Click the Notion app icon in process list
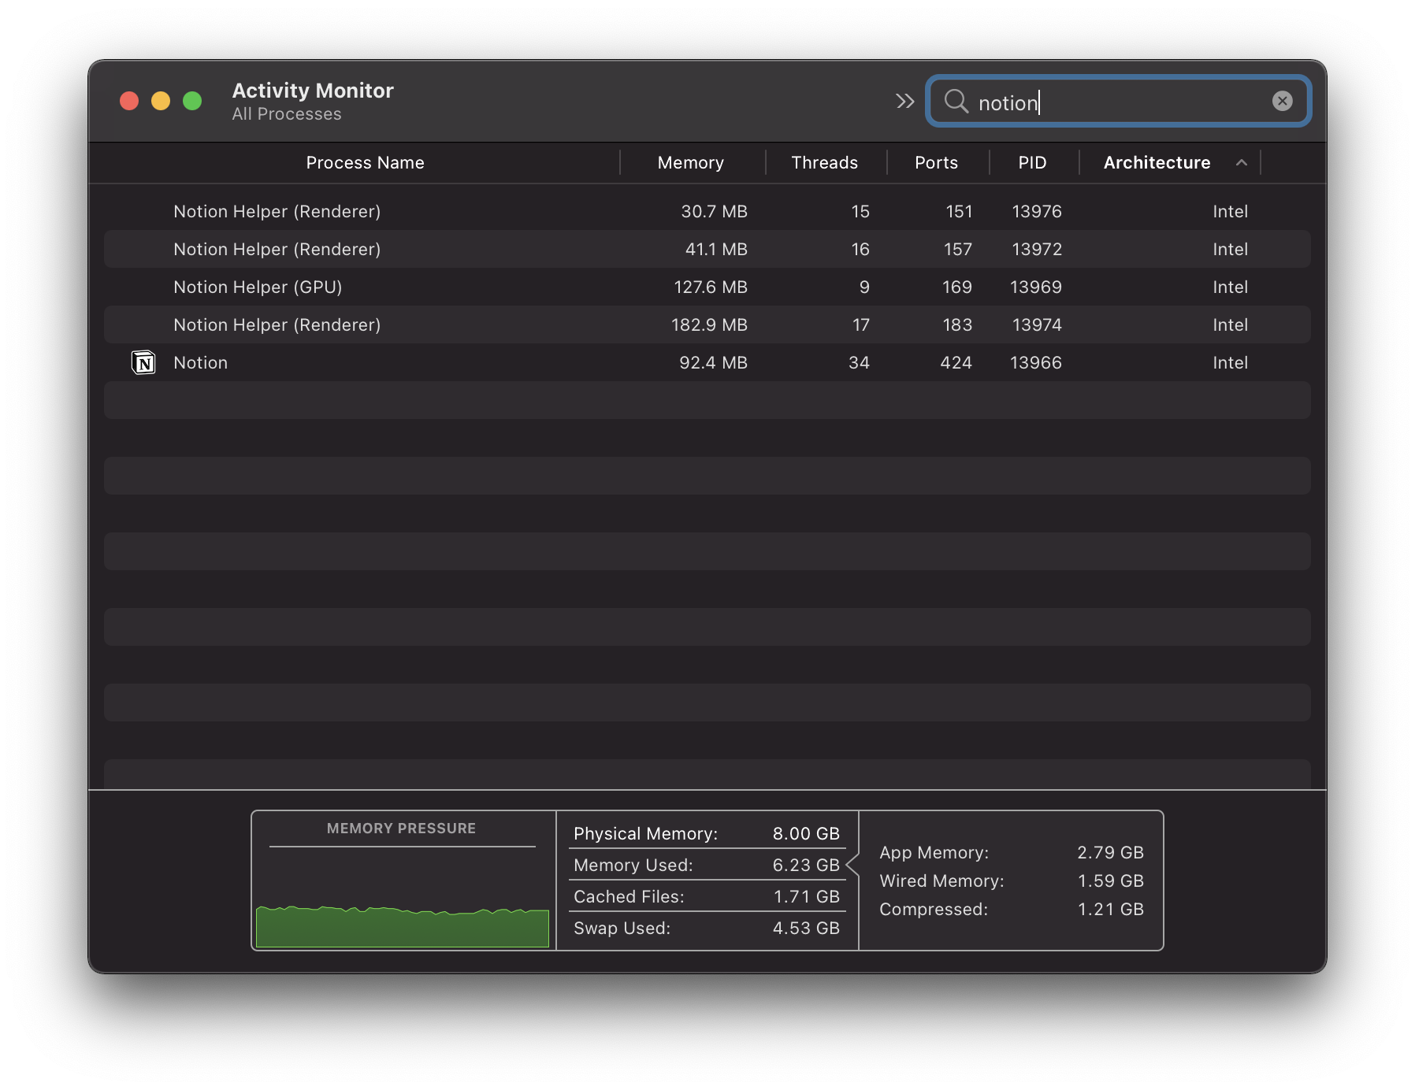This screenshot has width=1415, height=1090. [x=143, y=362]
